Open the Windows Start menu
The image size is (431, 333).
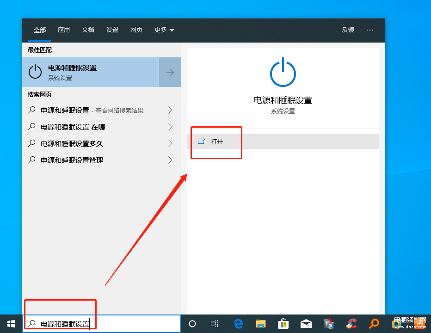pos(11,324)
